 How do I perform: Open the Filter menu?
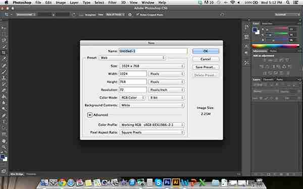point(112,3)
